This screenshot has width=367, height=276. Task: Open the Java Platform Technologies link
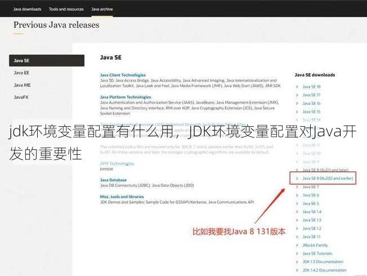pos(126,97)
